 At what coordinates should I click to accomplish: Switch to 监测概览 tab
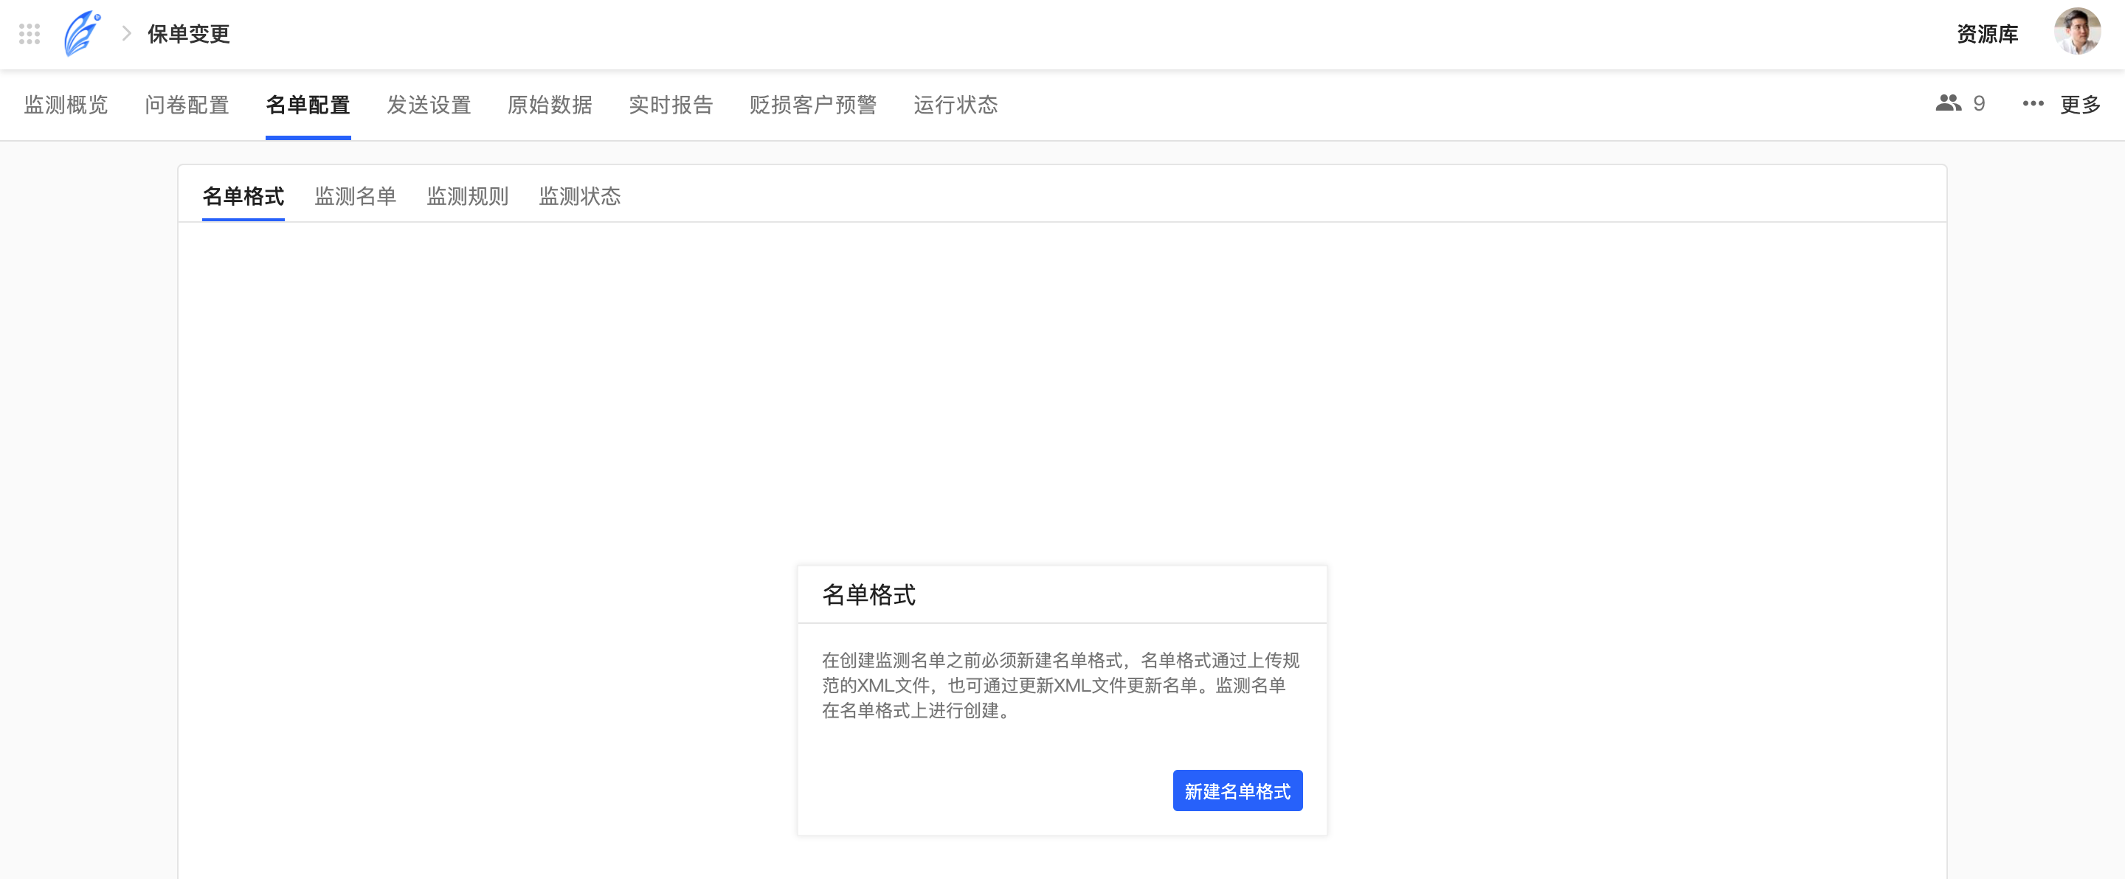(x=66, y=105)
